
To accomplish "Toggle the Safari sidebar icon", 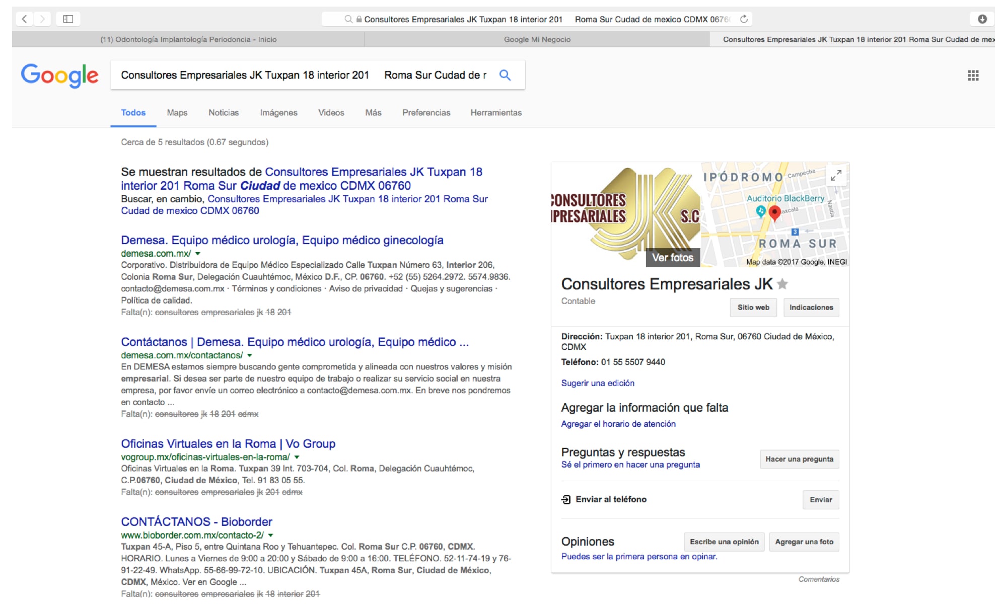I will pyautogui.click(x=68, y=19).
